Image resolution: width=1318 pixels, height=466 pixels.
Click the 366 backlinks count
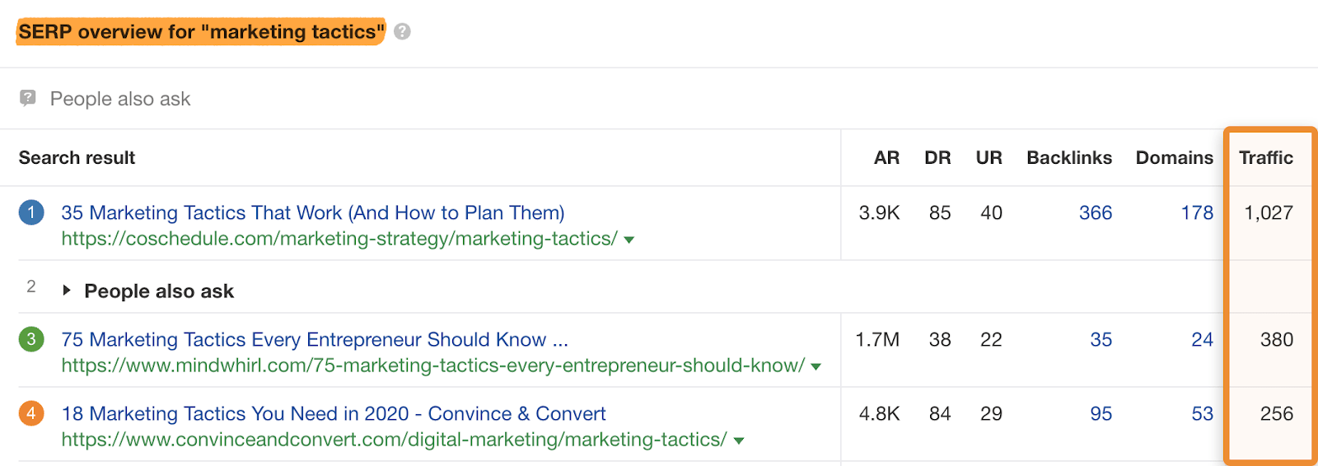click(1095, 213)
